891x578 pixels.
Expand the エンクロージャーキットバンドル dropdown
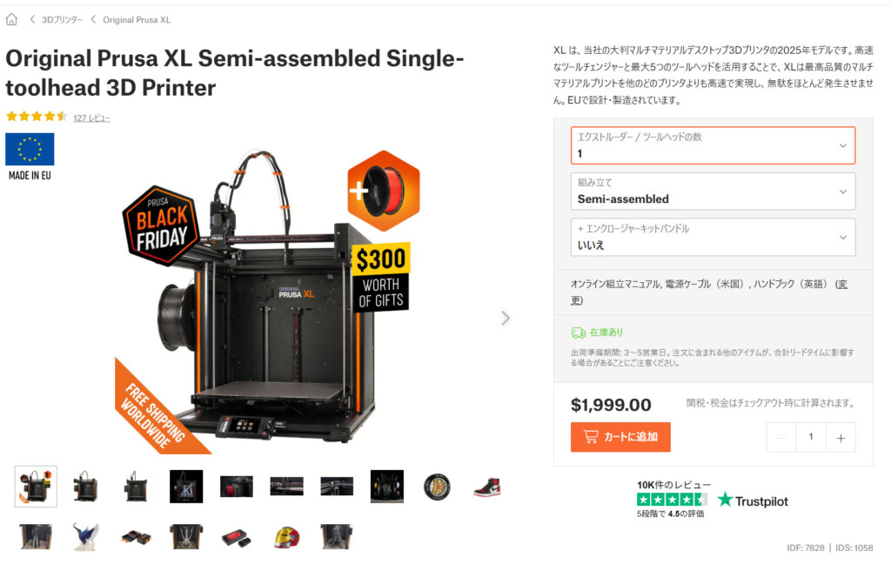click(713, 237)
